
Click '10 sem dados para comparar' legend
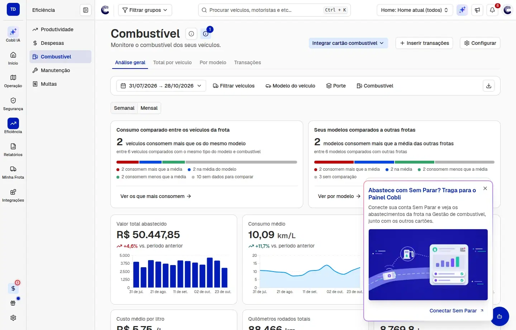point(223,177)
